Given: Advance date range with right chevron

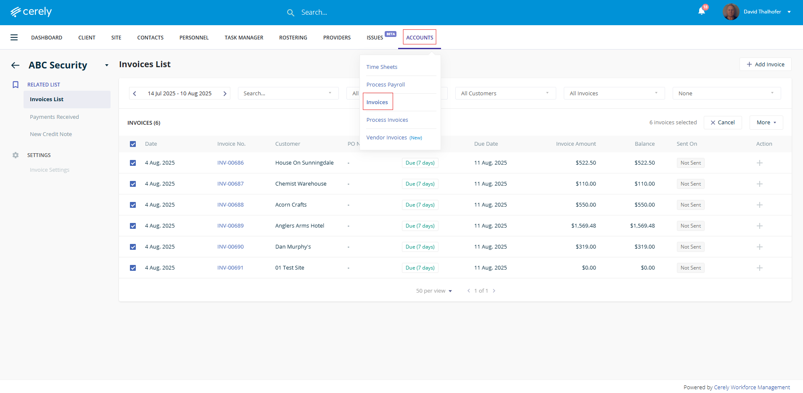Looking at the screenshot, I should coord(225,94).
